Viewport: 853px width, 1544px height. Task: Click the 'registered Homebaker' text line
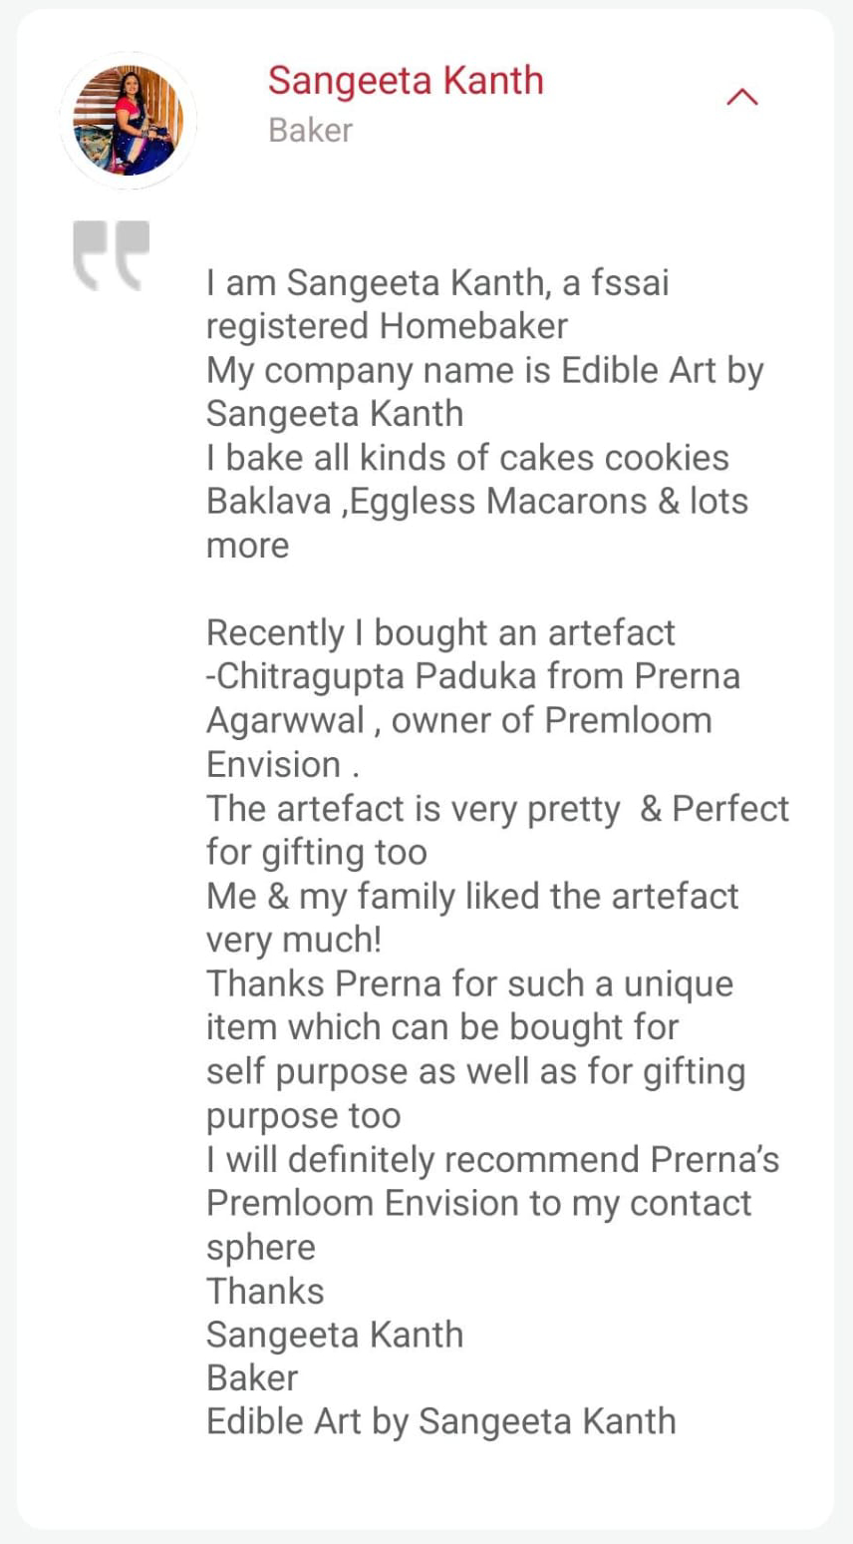(387, 326)
